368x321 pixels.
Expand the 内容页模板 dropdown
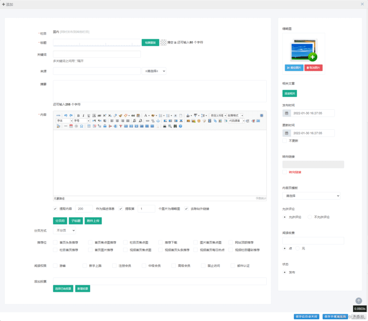(x=311, y=195)
